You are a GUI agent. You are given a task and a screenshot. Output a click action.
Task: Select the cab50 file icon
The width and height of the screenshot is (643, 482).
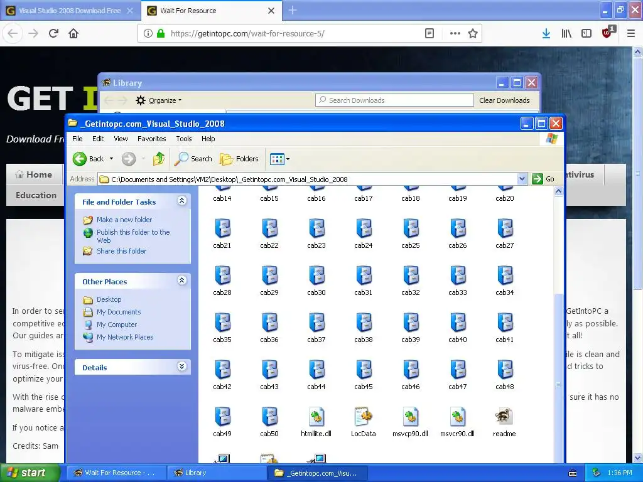tap(269, 417)
